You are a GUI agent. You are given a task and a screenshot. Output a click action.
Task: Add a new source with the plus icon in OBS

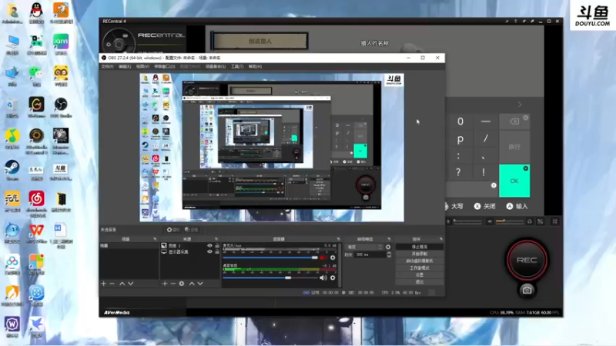(x=165, y=283)
